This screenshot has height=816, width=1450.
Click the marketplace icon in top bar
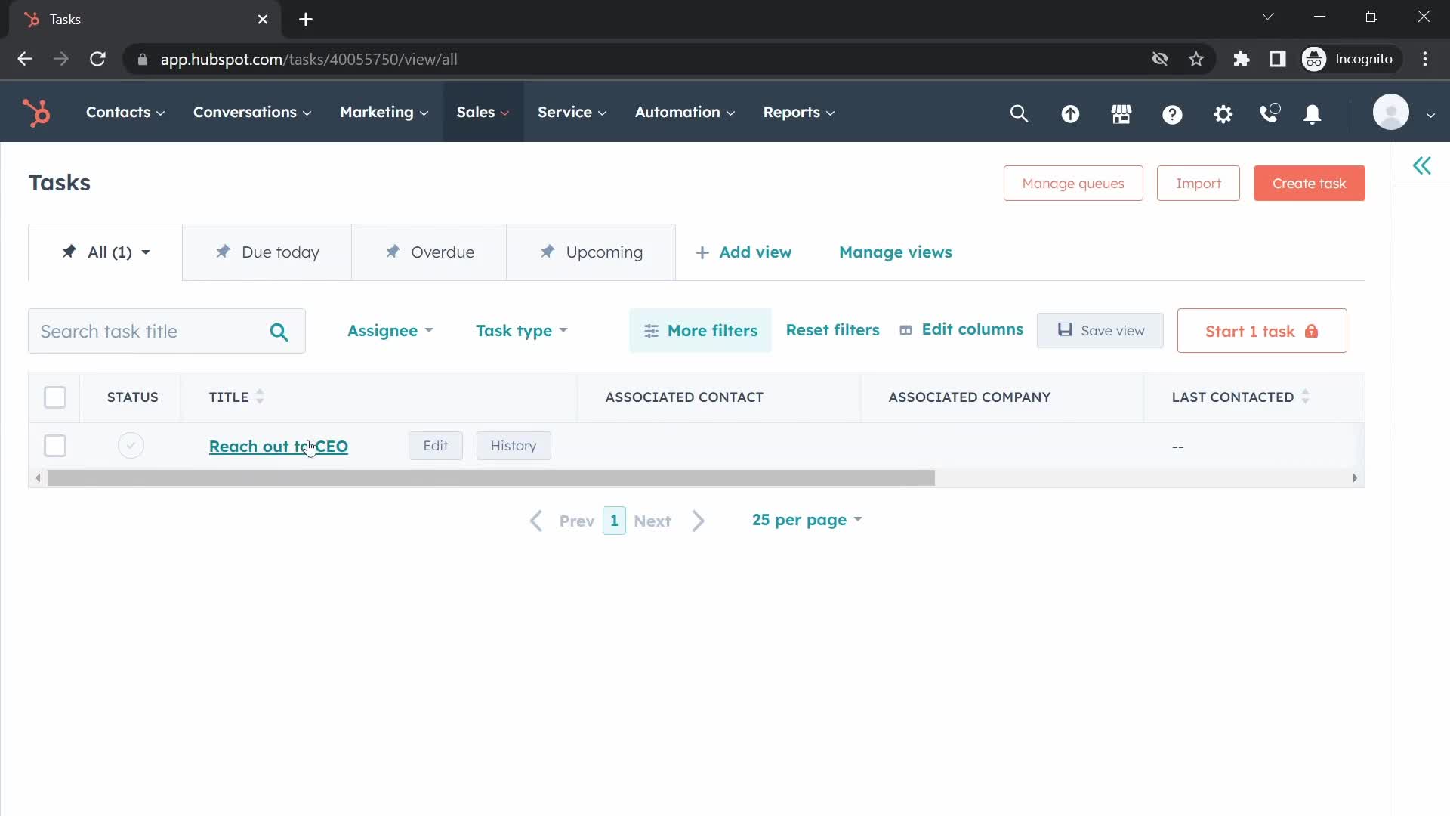click(x=1121, y=112)
